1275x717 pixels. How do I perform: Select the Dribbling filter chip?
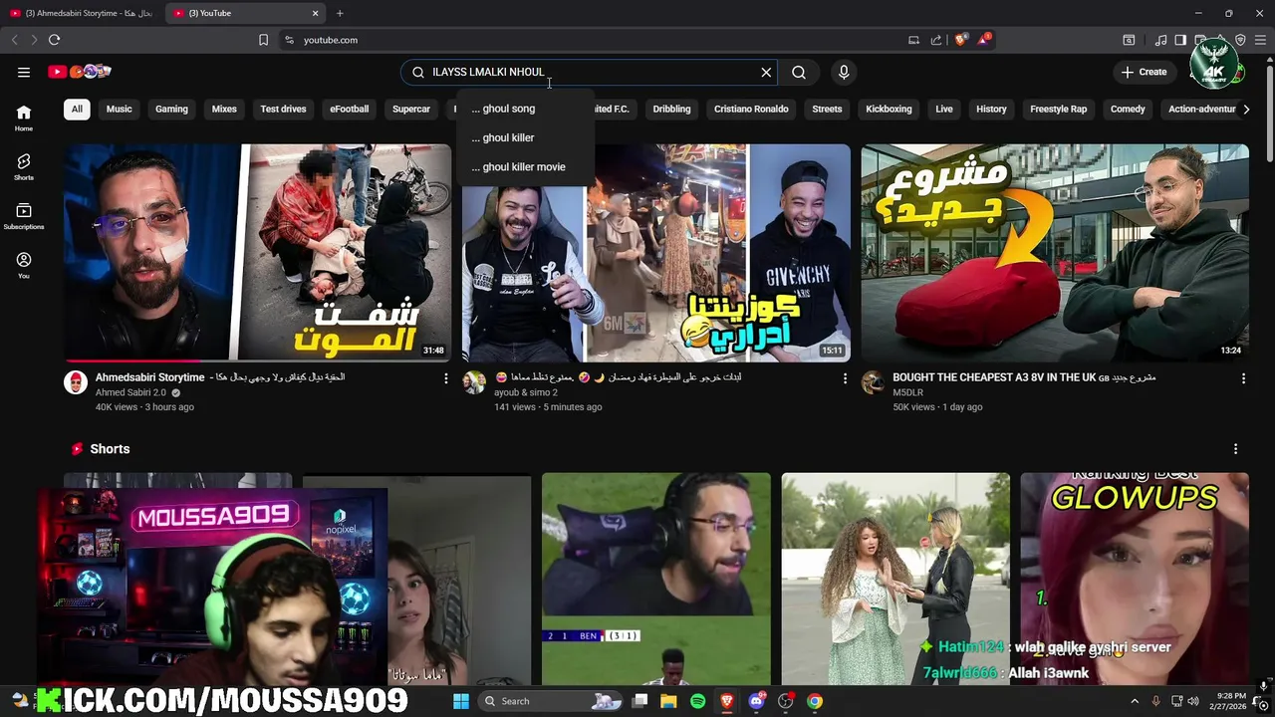tap(671, 109)
